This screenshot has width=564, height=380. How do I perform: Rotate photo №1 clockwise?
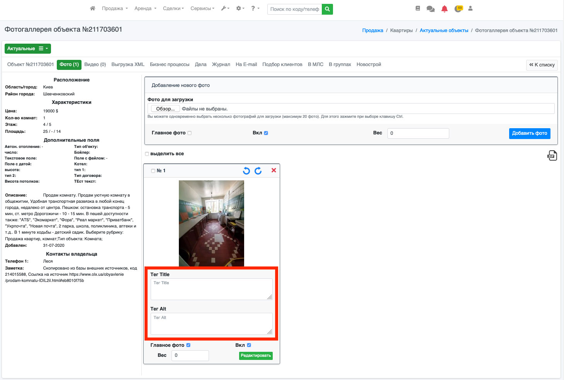[x=258, y=171]
